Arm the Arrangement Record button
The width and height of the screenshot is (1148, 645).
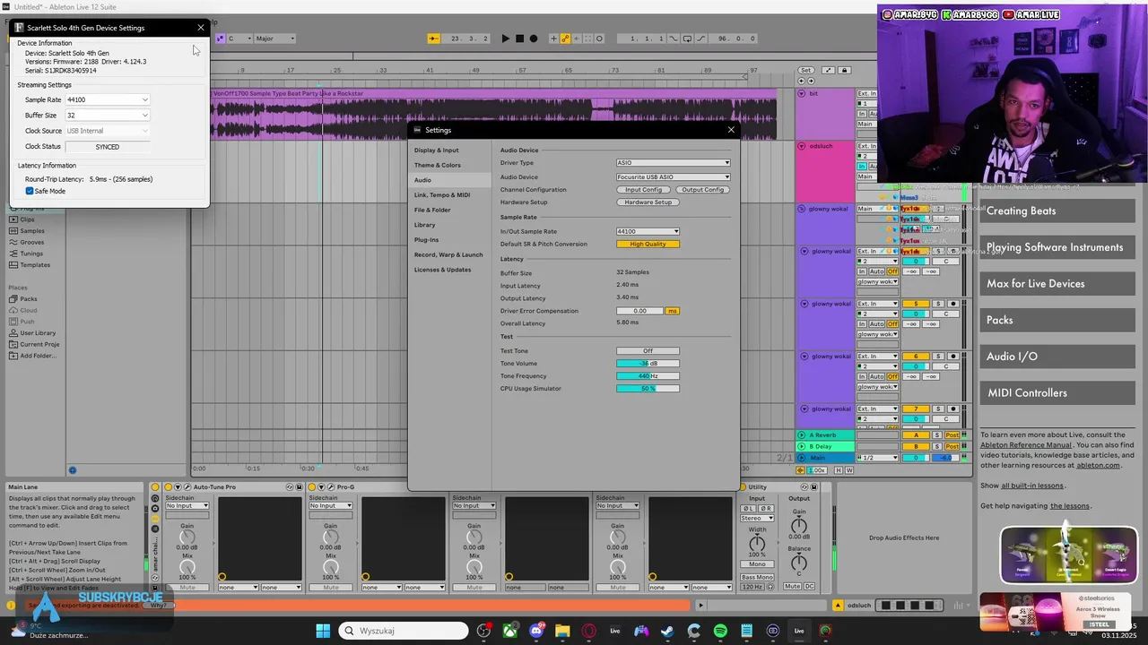[534, 39]
